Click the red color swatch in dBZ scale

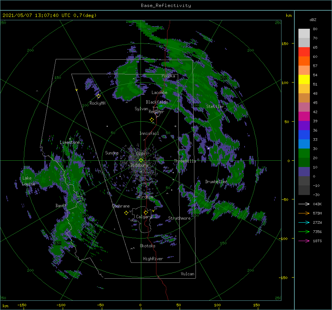[x=304, y=52]
